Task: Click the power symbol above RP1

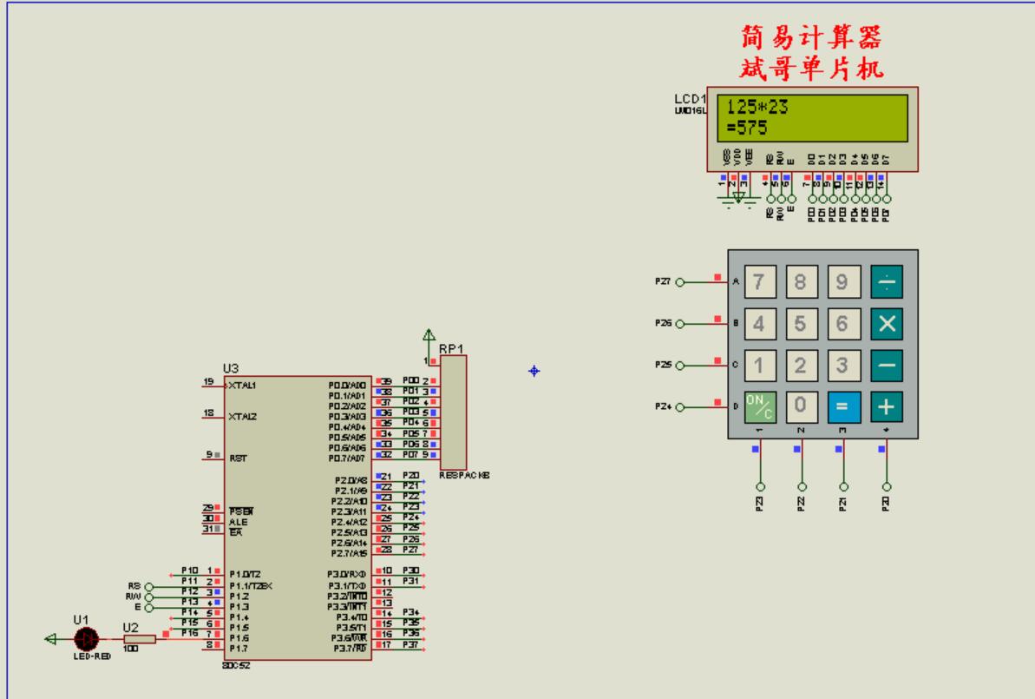Action: click(429, 333)
